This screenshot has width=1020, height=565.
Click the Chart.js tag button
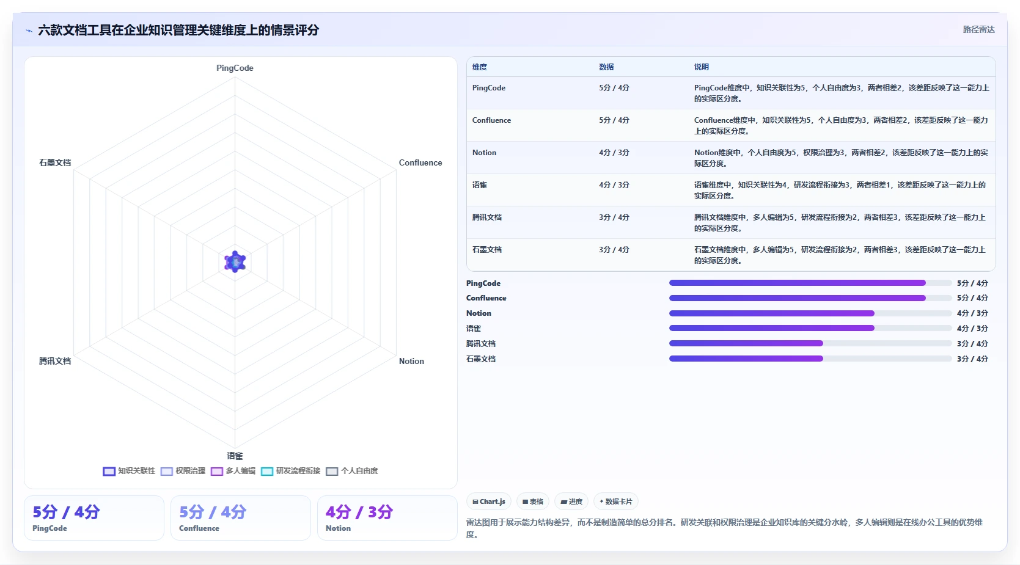tap(489, 501)
